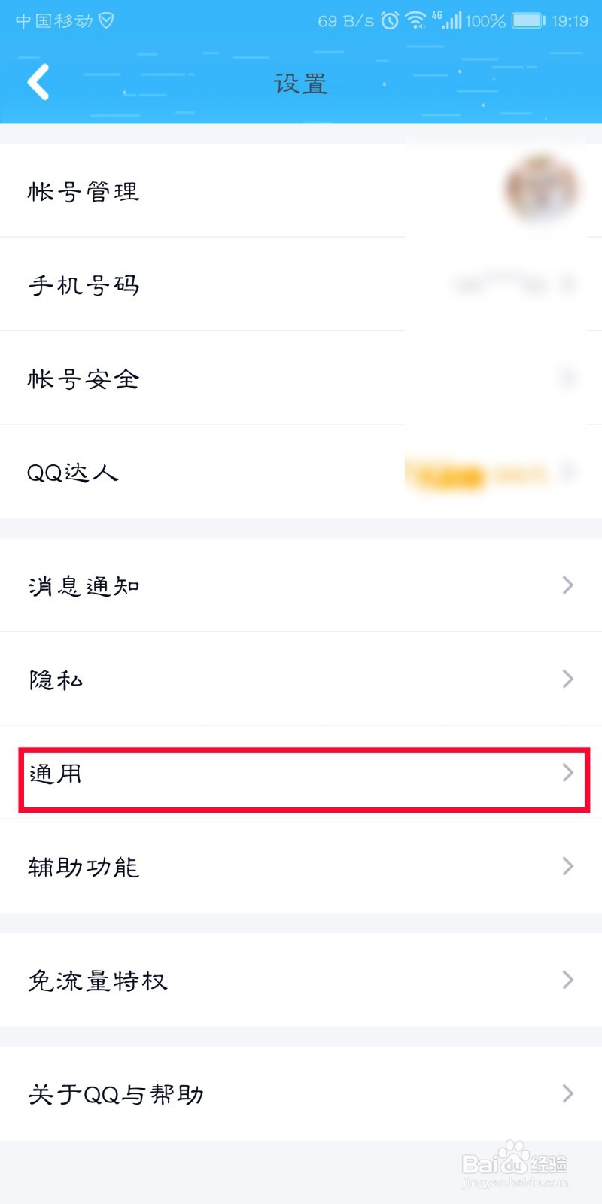Tap the alarm clock status icon
602x1204 pixels.
point(390,20)
